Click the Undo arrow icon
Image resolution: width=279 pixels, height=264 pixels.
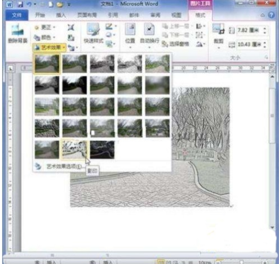(x=29, y=4)
